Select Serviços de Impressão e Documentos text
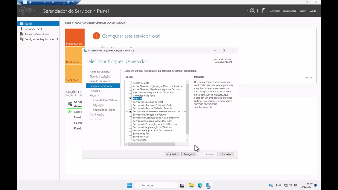Screen dimensions: 338x190 coord(152,130)
